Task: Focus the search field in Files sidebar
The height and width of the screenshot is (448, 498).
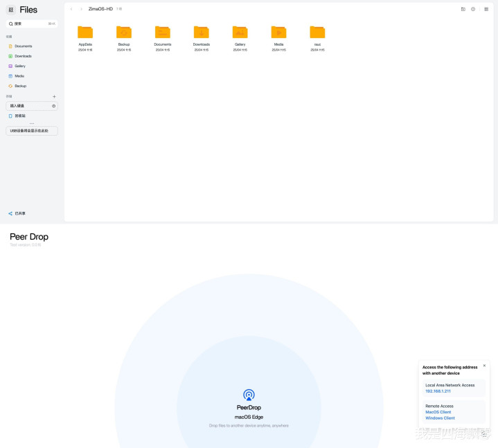Action: [32, 24]
